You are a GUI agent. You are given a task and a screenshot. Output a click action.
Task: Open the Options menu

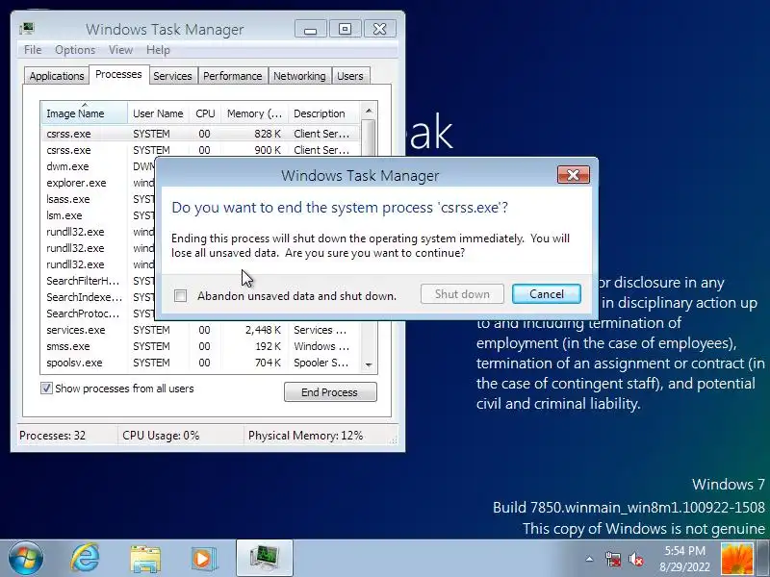(75, 50)
